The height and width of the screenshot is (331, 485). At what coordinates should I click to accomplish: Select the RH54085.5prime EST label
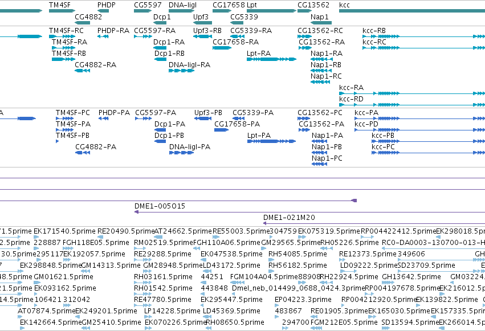point(297,254)
